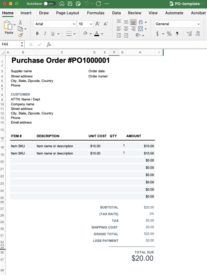Screen dimensions: 207x275
Task: Click the Currency dollar format icon
Action: (x=157, y=34)
